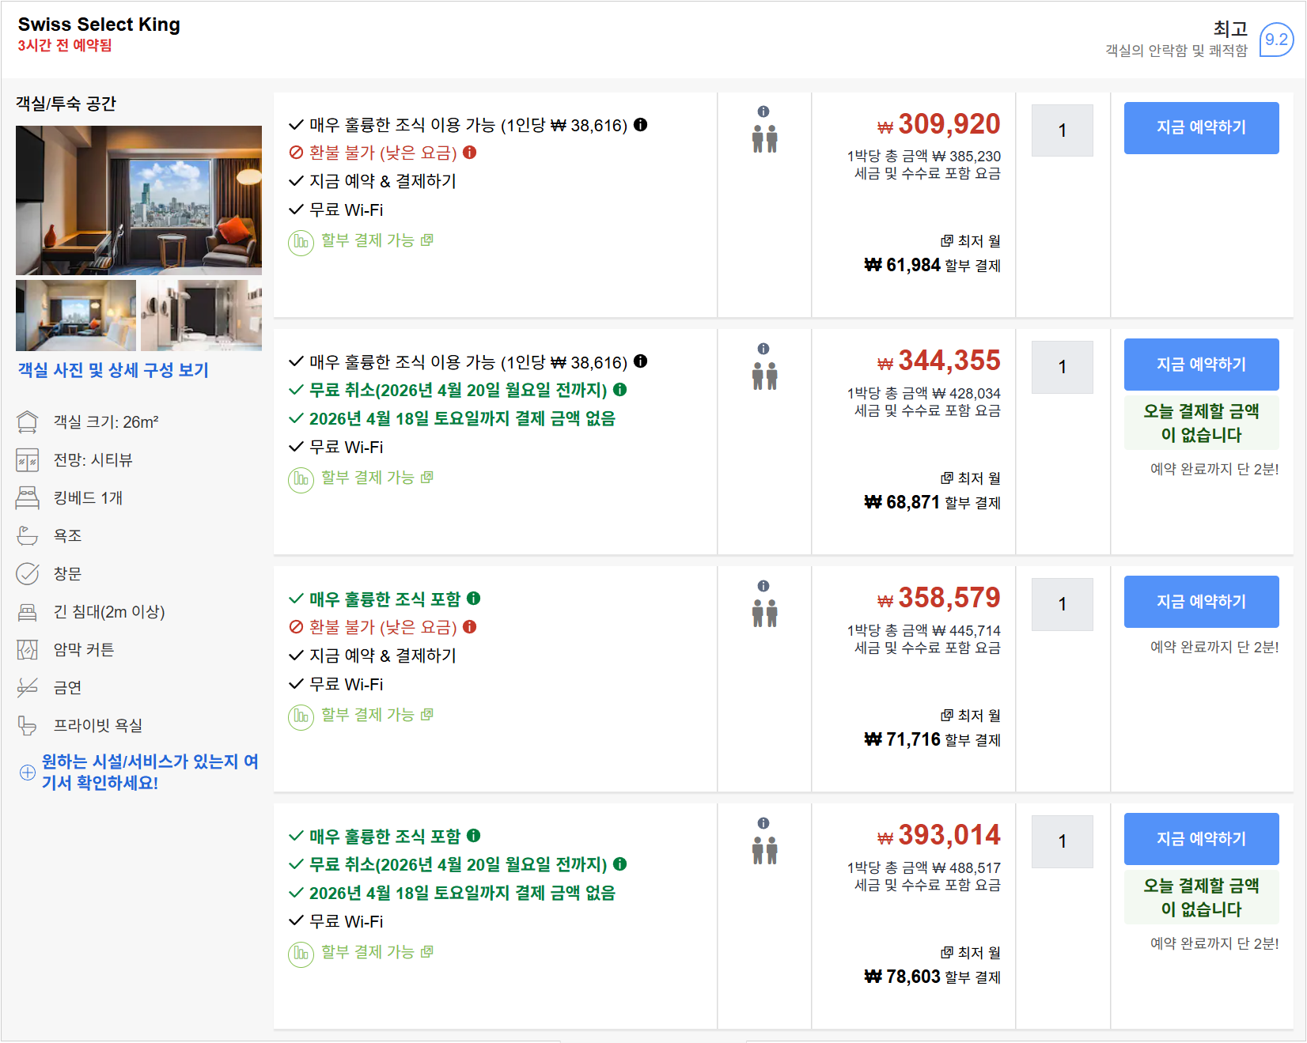Image resolution: width=1307 pixels, height=1043 pixels.
Task: Open room quantity dropdown for ₩344,355 rate
Action: pos(1062,367)
